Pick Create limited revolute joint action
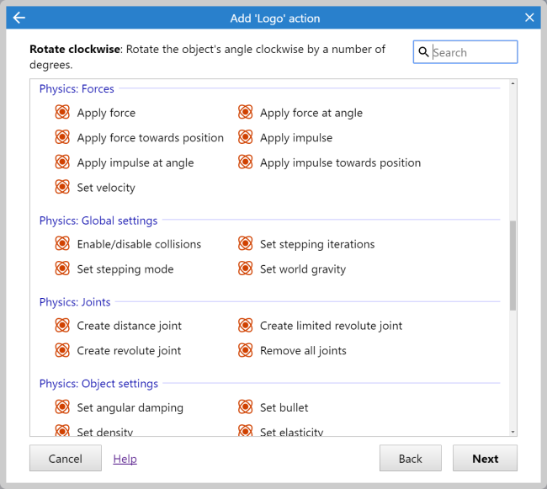This screenshot has width=547, height=489. [331, 326]
